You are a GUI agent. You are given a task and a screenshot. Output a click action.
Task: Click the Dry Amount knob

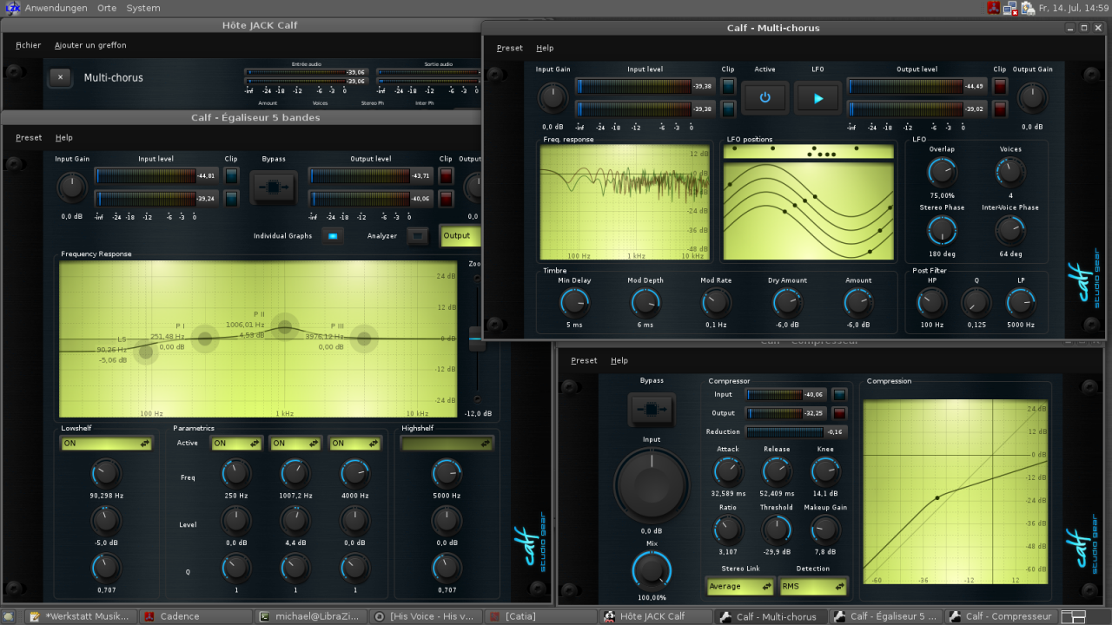[x=787, y=302]
